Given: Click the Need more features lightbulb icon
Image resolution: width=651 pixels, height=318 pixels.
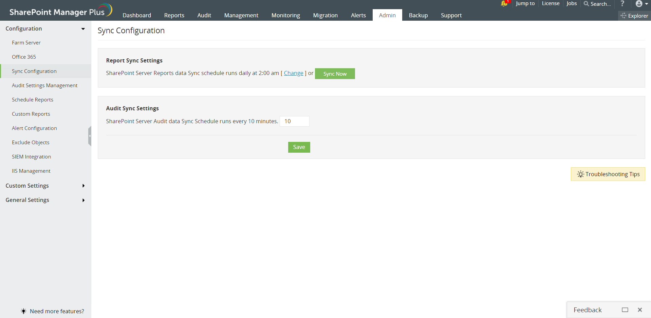Looking at the screenshot, I should (23, 311).
